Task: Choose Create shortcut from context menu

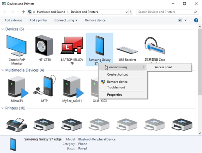Action: [123, 74]
